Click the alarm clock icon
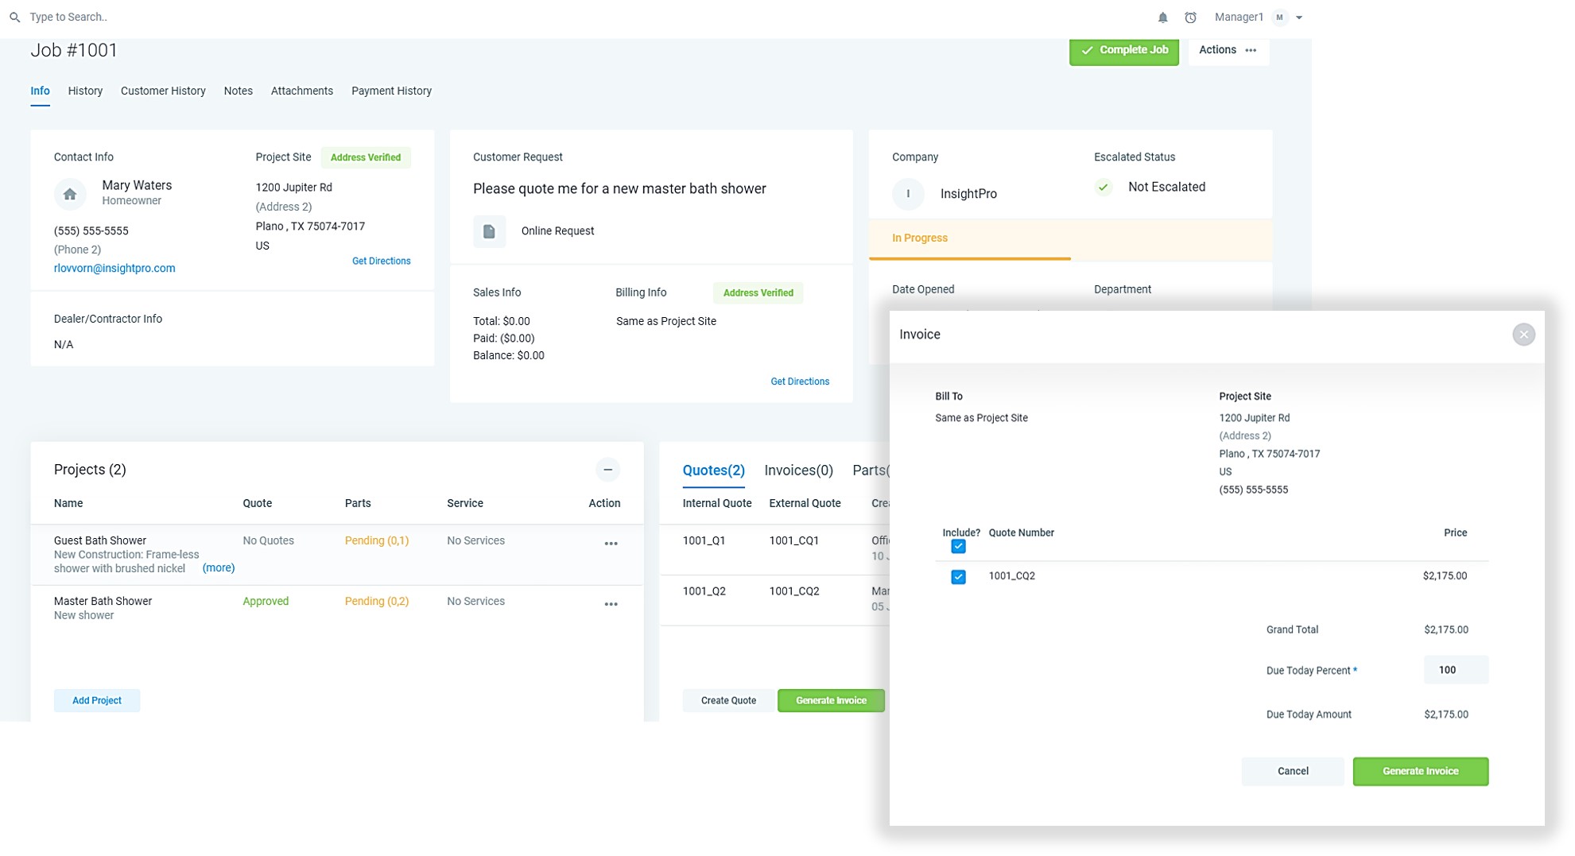 coord(1190,17)
